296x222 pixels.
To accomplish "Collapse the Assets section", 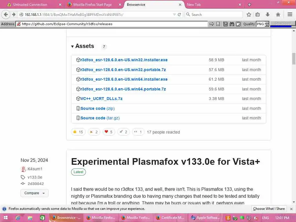I will (82, 46).
